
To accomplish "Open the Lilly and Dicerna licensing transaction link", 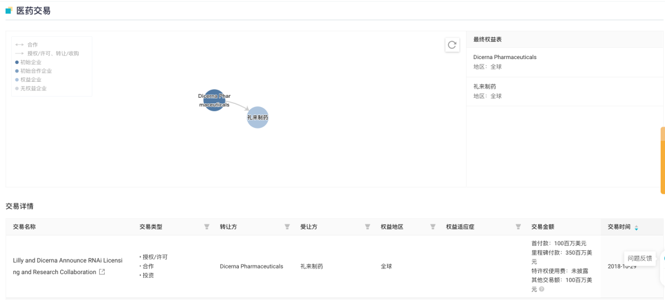I will [x=68, y=266].
